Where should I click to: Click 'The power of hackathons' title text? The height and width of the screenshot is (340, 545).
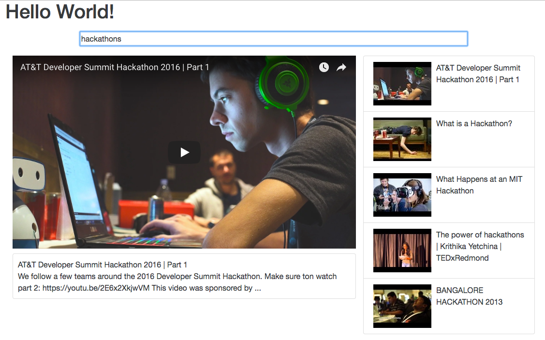tap(480, 247)
